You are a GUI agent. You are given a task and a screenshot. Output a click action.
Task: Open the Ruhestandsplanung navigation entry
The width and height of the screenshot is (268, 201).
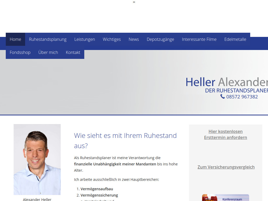click(x=48, y=39)
